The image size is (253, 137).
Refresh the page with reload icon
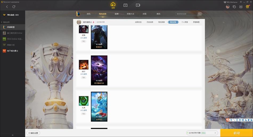click(14, 7)
